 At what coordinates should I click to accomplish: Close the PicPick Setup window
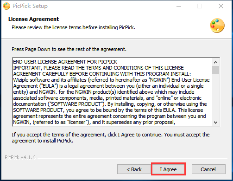[x=221, y=6]
